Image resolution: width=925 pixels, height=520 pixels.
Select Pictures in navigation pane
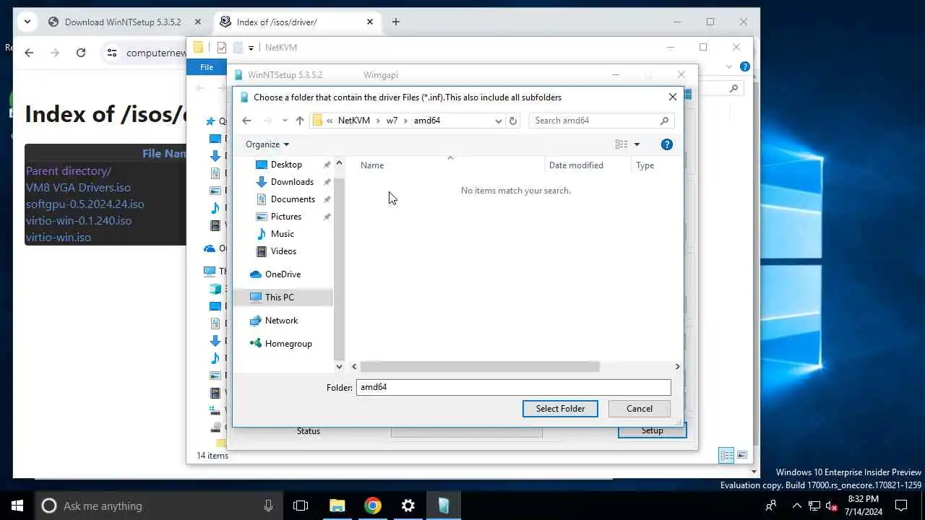tap(286, 217)
